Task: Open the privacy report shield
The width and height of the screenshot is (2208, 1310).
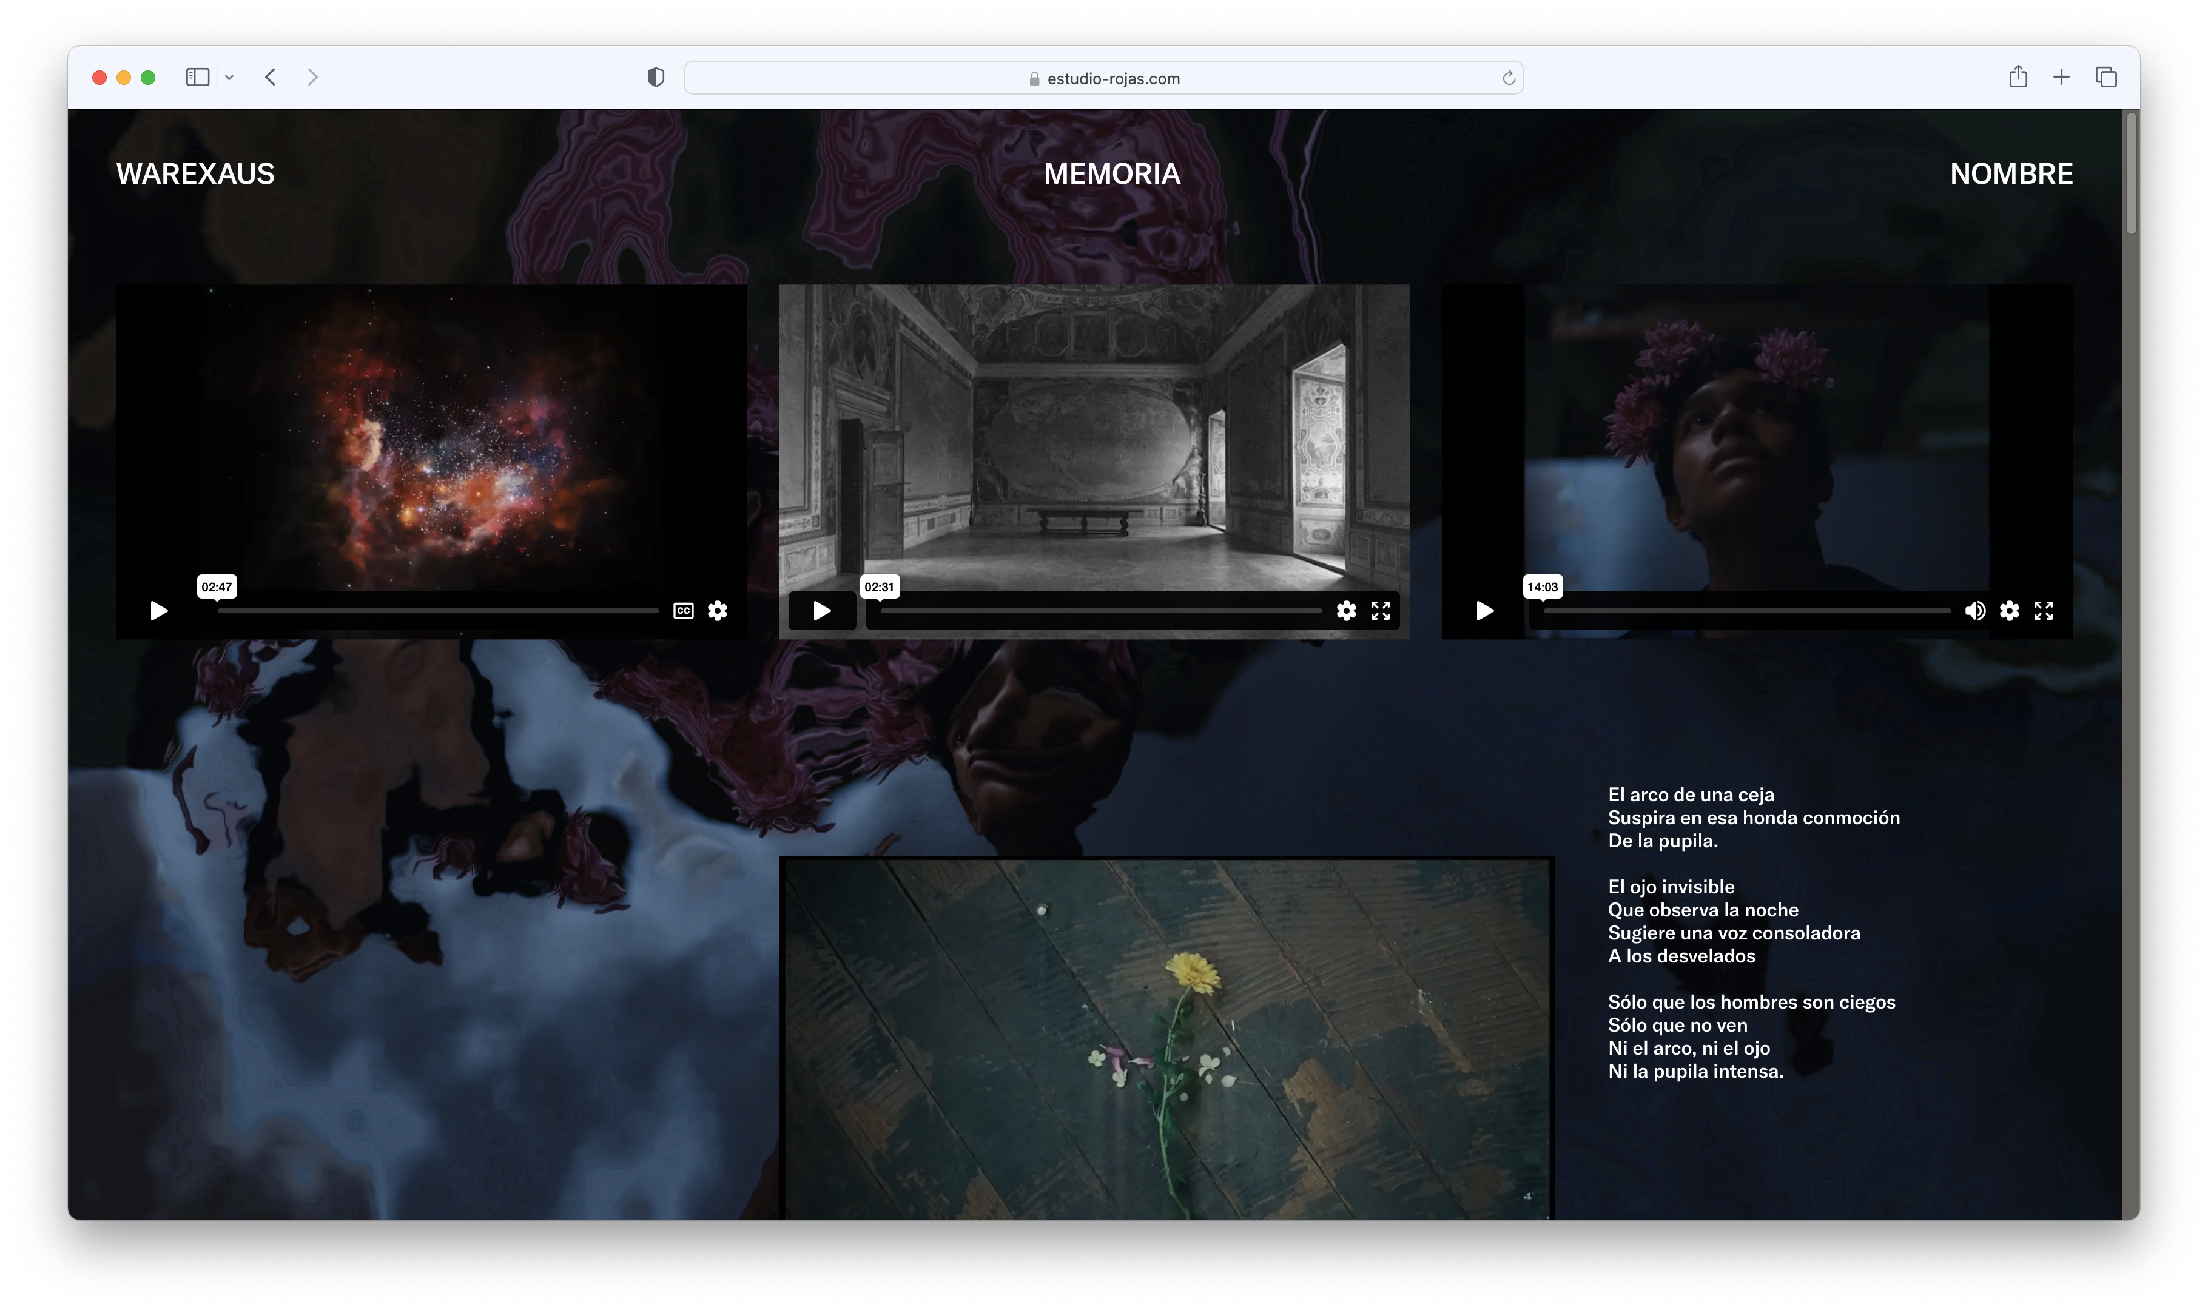Action: (655, 78)
